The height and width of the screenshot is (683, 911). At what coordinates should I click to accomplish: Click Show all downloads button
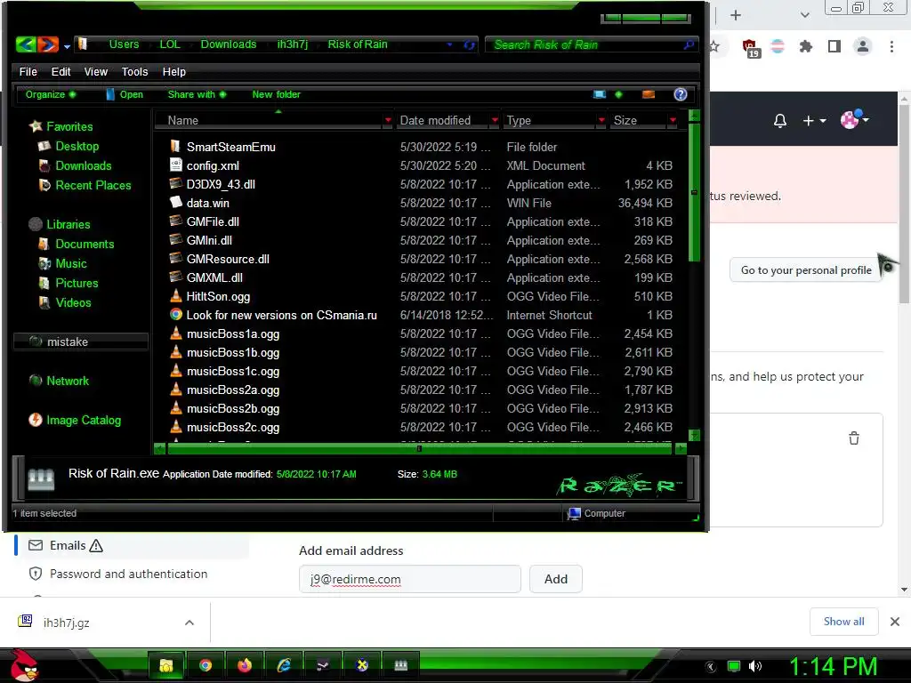click(843, 622)
